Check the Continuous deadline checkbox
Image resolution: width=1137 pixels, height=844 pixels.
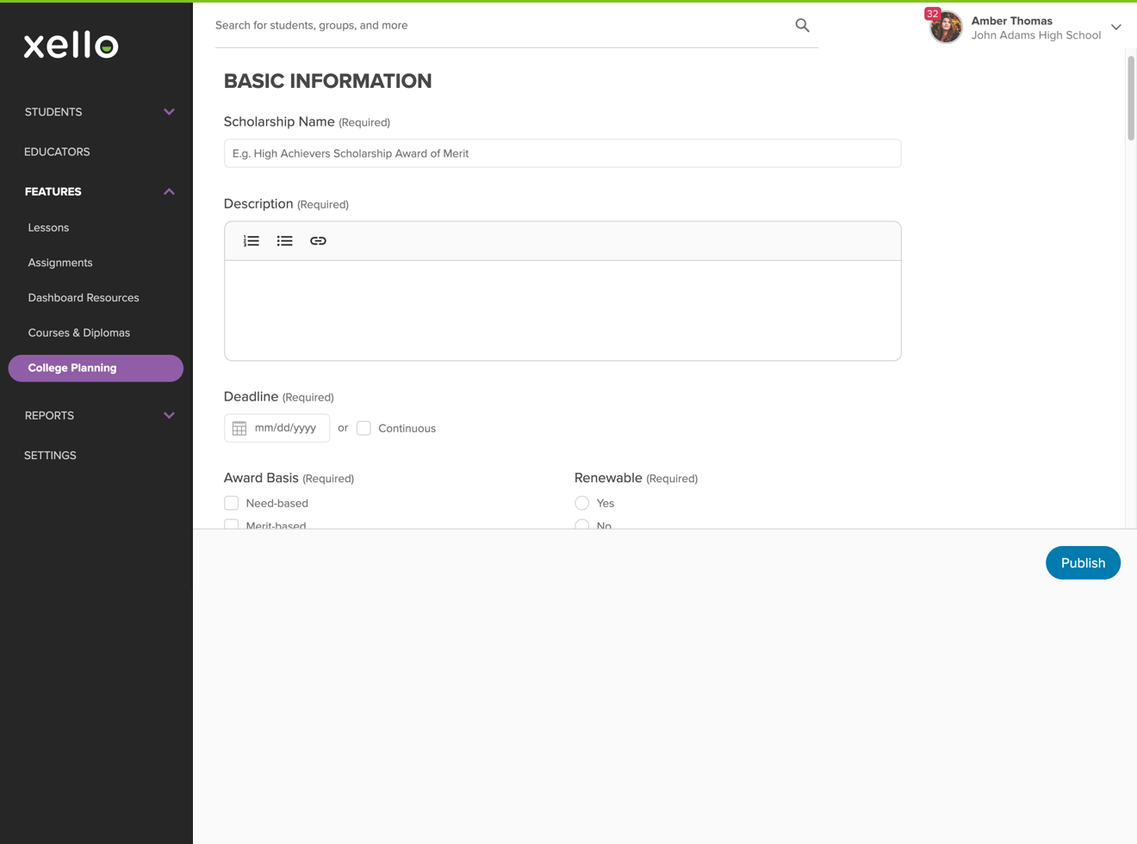[x=363, y=428]
